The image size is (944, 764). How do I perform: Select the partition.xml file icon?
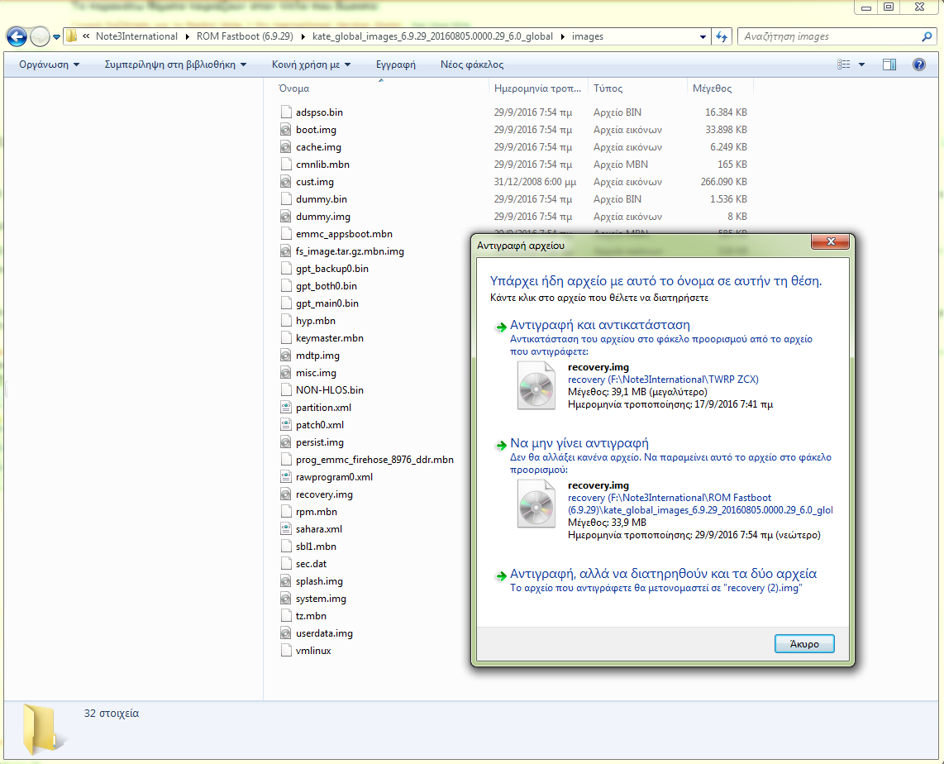tap(286, 408)
